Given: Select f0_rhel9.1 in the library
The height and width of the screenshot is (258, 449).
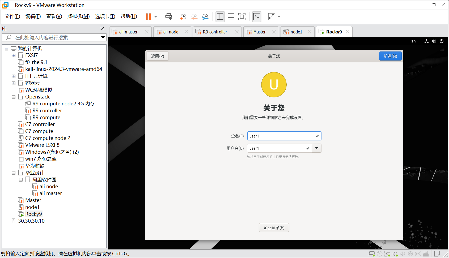Looking at the screenshot, I should 36,62.
